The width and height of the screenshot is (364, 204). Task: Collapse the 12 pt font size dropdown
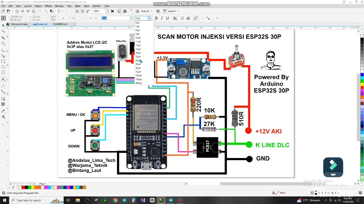(149, 18)
